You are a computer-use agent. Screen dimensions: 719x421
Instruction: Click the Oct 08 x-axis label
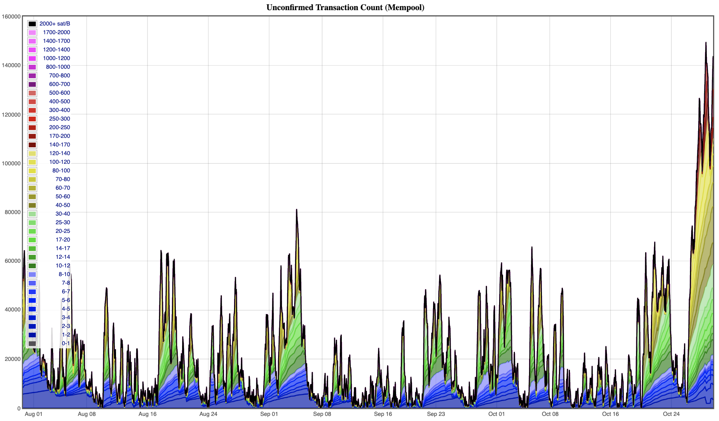550,414
